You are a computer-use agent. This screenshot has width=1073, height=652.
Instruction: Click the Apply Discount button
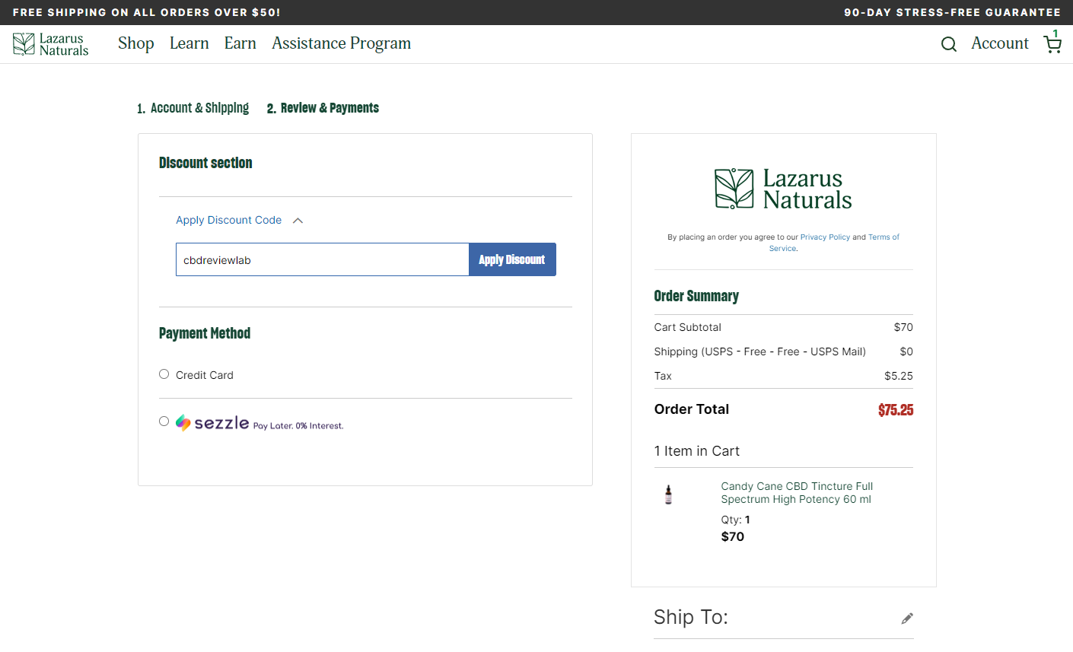pyautogui.click(x=512, y=259)
